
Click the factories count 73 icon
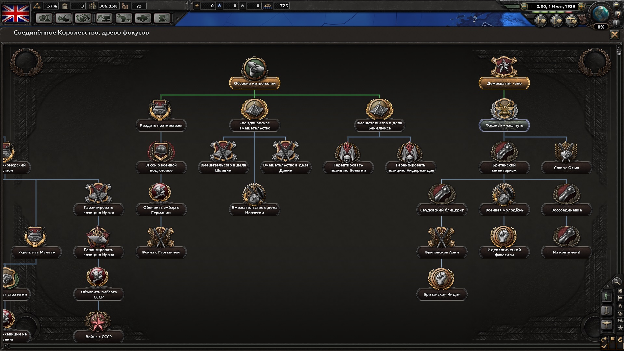(x=125, y=6)
